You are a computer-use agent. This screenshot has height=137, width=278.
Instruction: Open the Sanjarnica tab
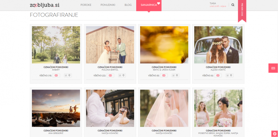click(149, 6)
